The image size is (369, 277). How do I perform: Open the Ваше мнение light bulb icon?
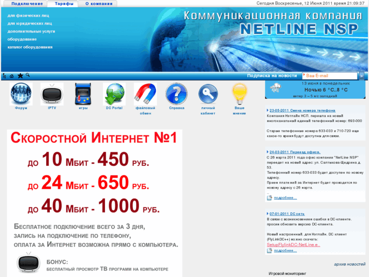tap(240, 94)
